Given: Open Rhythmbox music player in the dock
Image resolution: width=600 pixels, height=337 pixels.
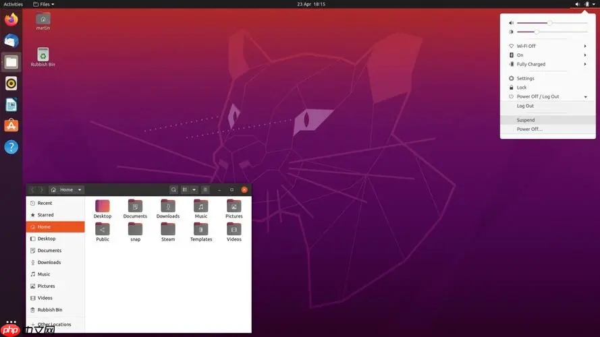Looking at the screenshot, I should [11, 84].
